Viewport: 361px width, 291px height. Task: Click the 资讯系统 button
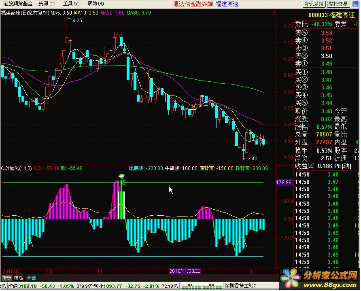(314, 4)
